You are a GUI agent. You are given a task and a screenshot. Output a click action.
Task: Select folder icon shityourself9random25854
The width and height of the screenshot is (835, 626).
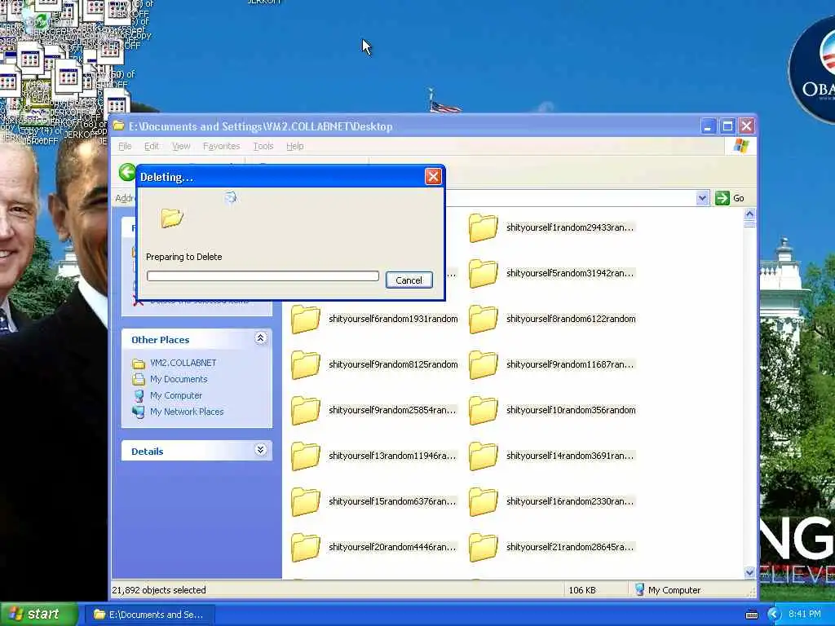click(x=306, y=411)
